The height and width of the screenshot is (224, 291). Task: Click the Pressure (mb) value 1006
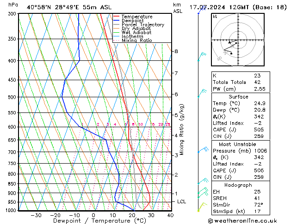click(x=260, y=151)
